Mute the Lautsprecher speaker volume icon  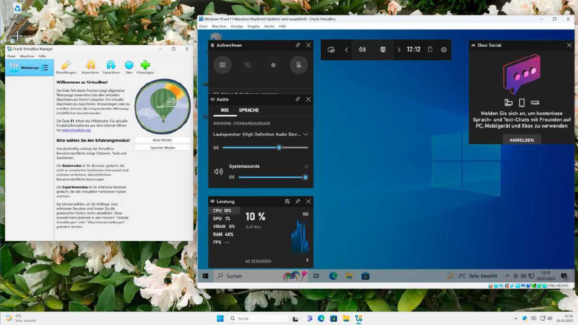(x=216, y=148)
